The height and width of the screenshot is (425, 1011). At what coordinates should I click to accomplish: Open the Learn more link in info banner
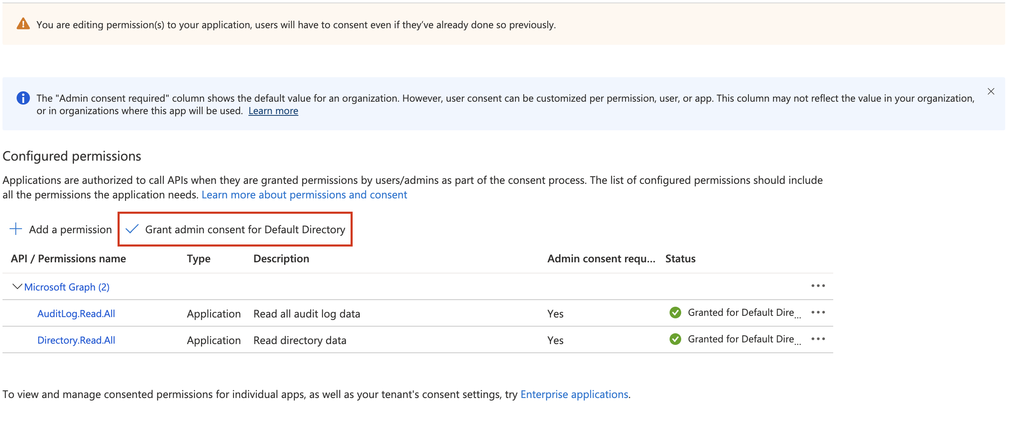click(273, 111)
